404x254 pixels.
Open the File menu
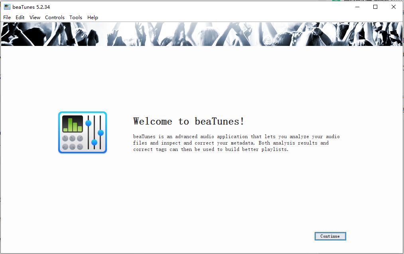coord(7,18)
